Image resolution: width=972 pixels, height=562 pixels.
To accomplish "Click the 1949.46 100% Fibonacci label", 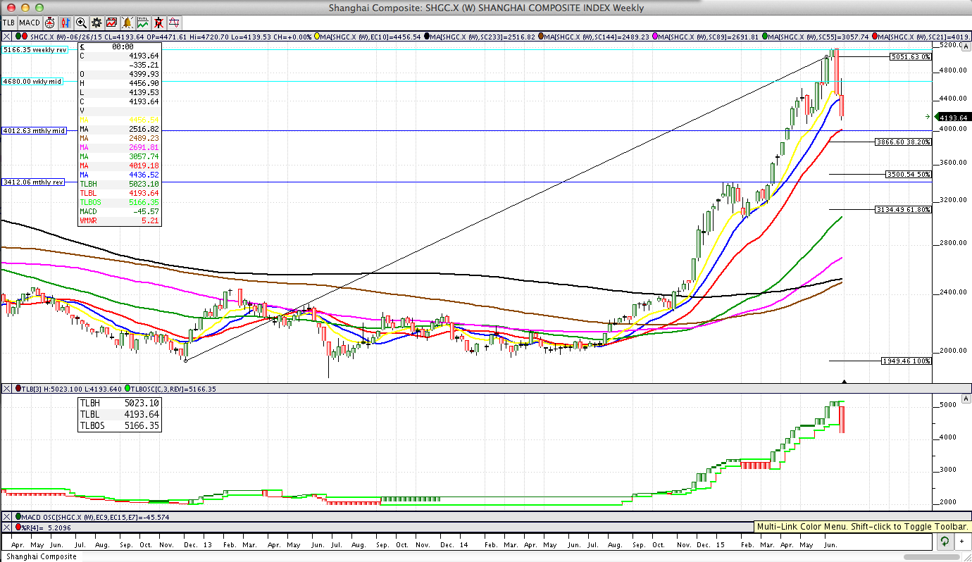I will 906,361.
